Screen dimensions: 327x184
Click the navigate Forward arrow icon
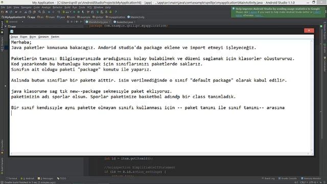click(53, 12)
